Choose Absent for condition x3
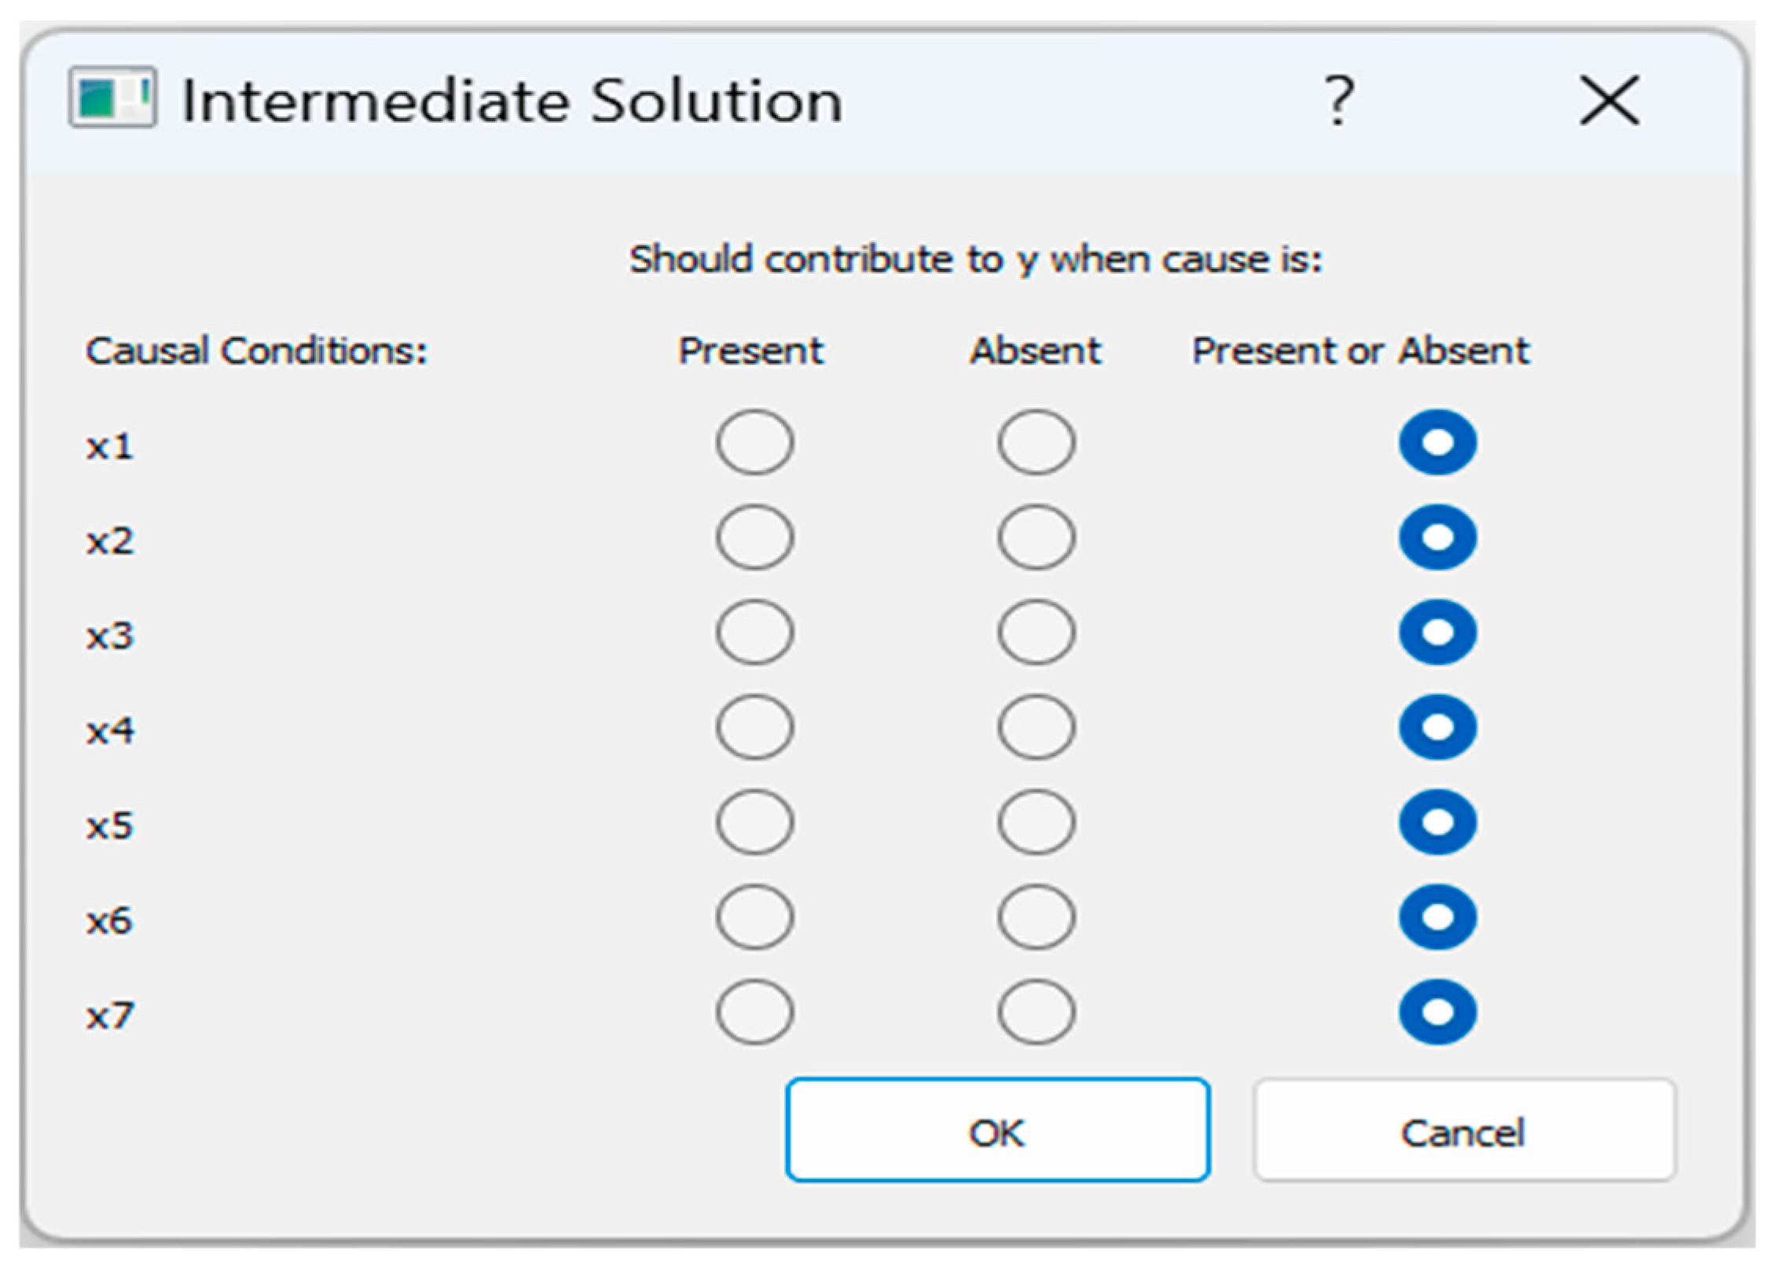1772x1270 pixels. pyautogui.click(x=1036, y=633)
